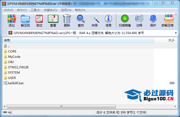This screenshot has width=180, height=117.
Task: Click the SFX (自解压格式) archive icon
Action: [x=169, y=19]
